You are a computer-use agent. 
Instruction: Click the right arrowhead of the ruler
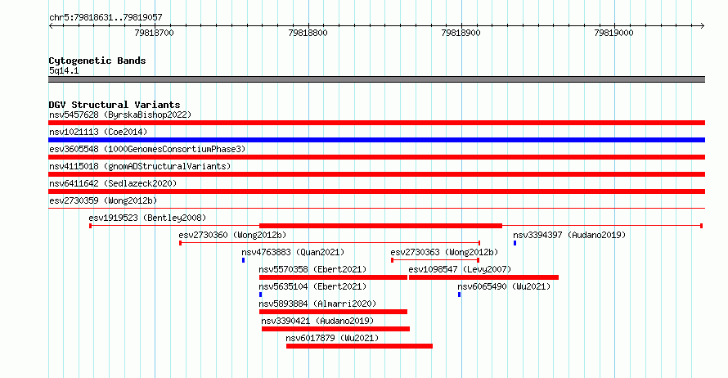click(x=703, y=26)
